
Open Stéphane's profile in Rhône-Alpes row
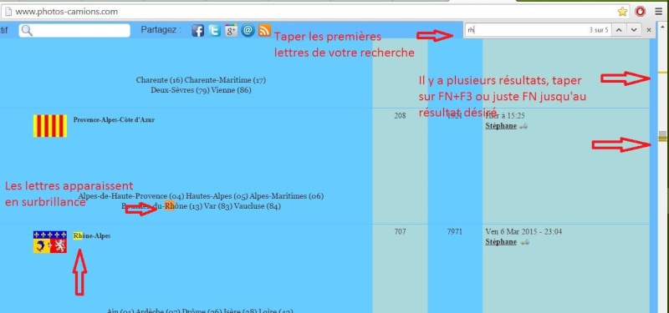point(501,242)
